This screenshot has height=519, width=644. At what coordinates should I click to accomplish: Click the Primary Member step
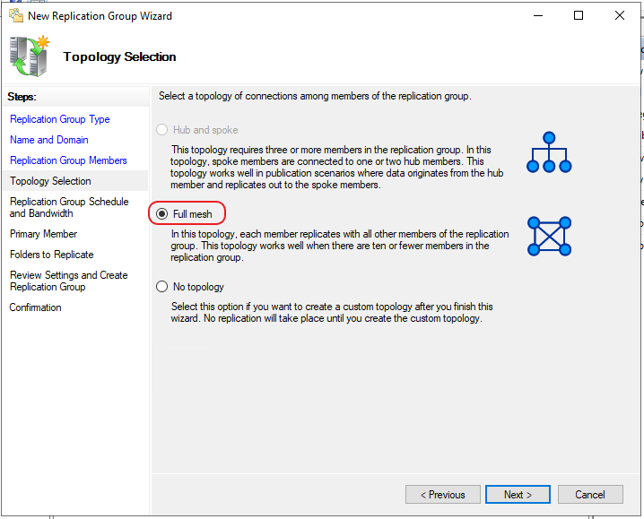coord(44,234)
